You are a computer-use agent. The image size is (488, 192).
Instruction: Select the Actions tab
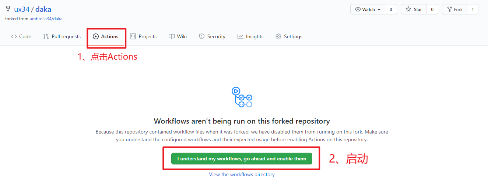pyautogui.click(x=106, y=36)
